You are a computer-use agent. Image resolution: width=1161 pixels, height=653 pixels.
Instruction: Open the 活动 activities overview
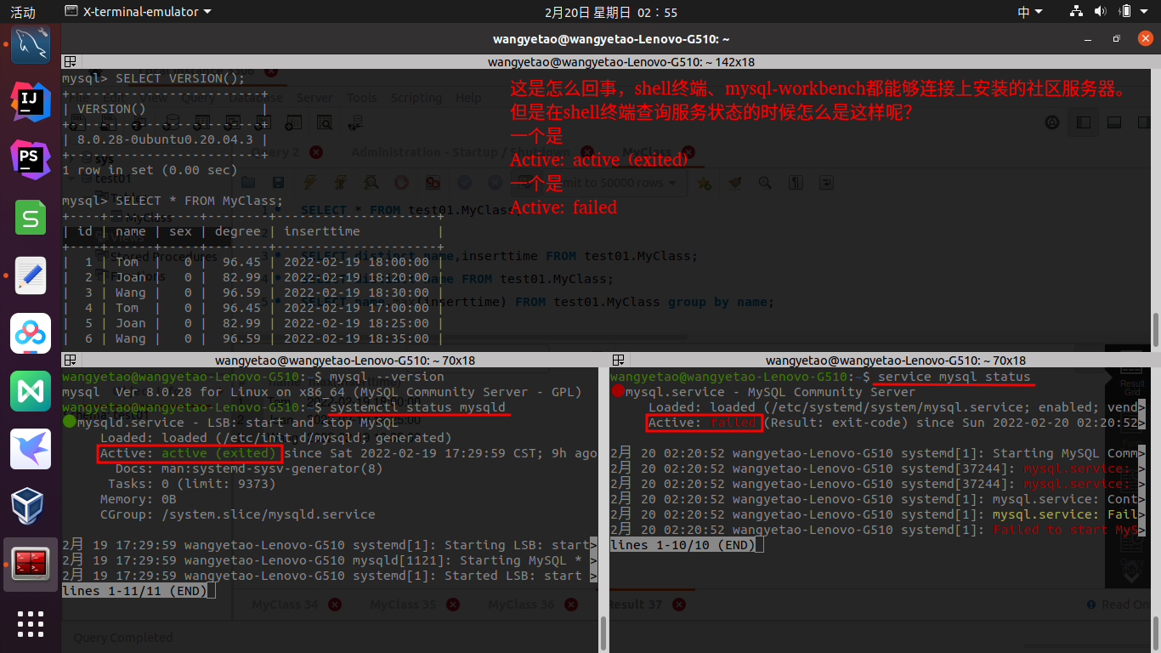[23, 12]
